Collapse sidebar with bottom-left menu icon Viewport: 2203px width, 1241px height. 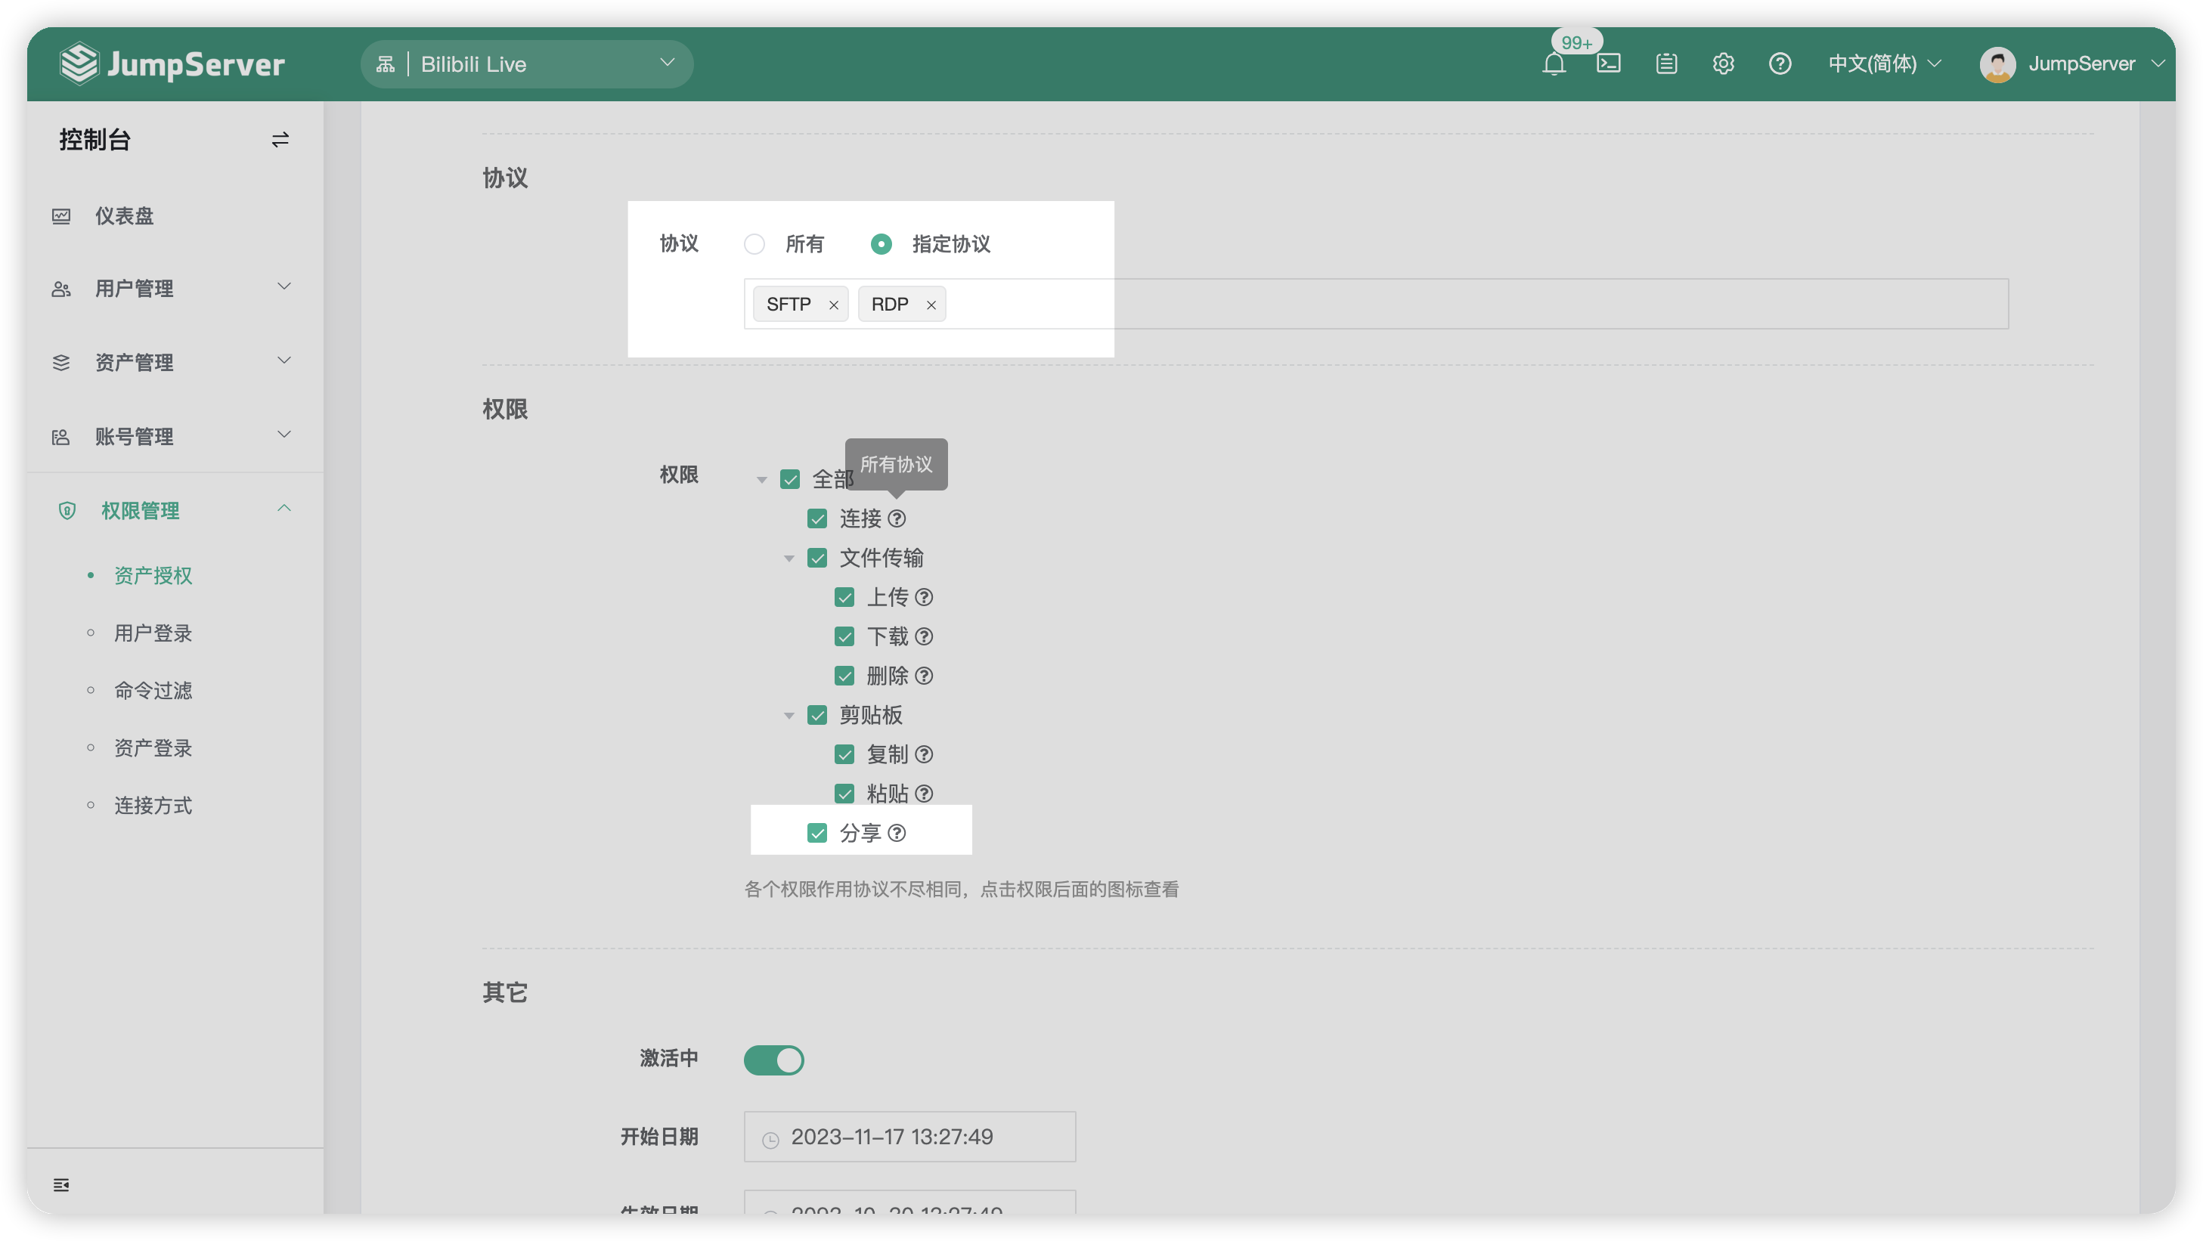(61, 1184)
